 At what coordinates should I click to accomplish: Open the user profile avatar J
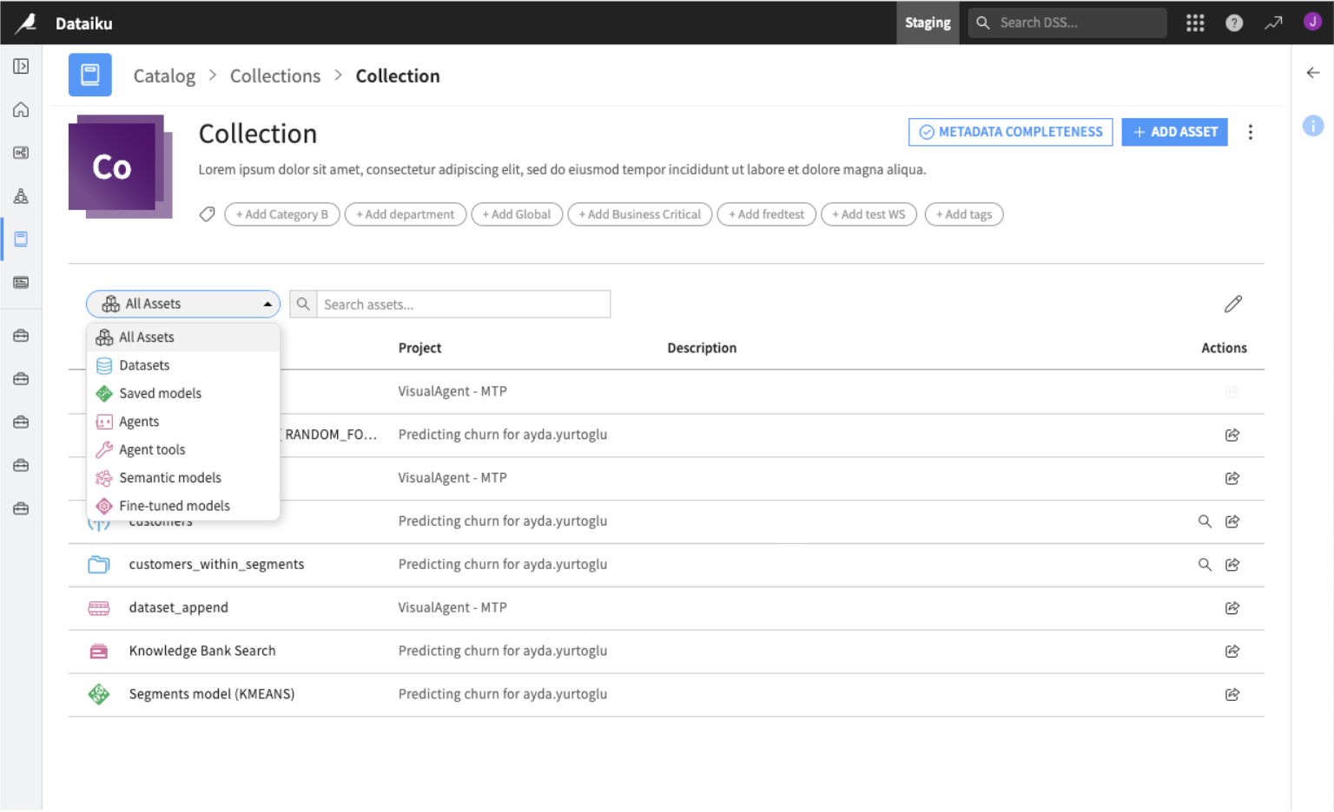tap(1312, 22)
